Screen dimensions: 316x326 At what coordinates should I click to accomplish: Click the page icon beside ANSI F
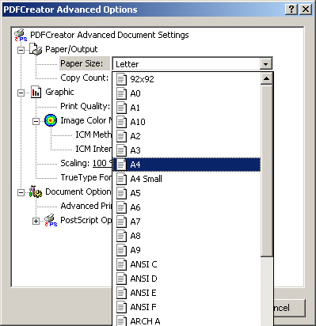click(x=121, y=307)
